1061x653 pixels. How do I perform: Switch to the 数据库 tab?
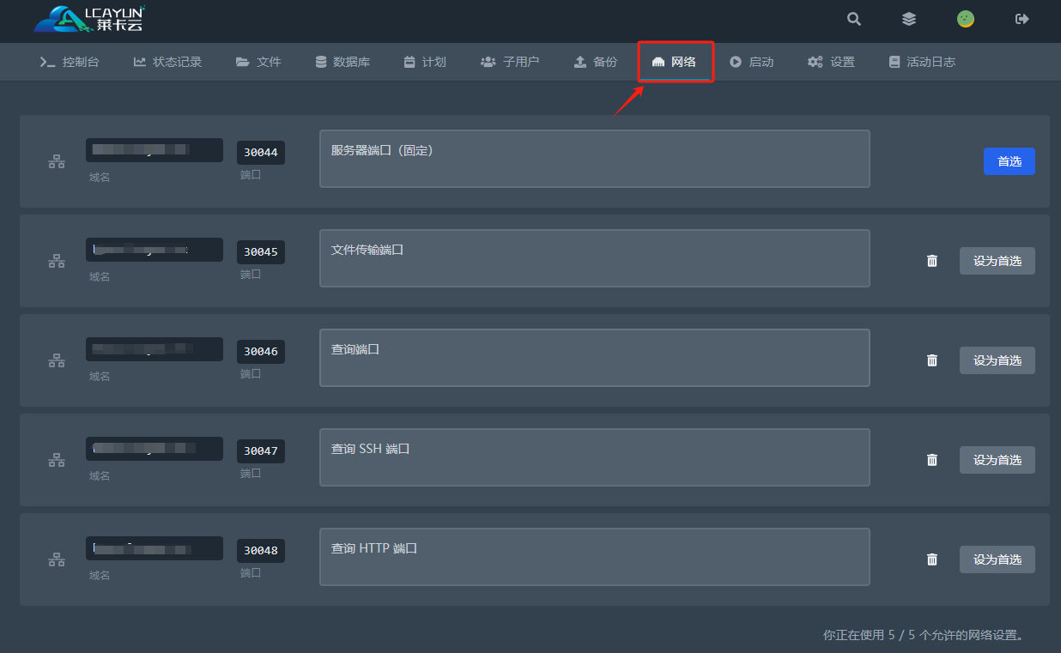pyautogui.click(x=343, y=62)
